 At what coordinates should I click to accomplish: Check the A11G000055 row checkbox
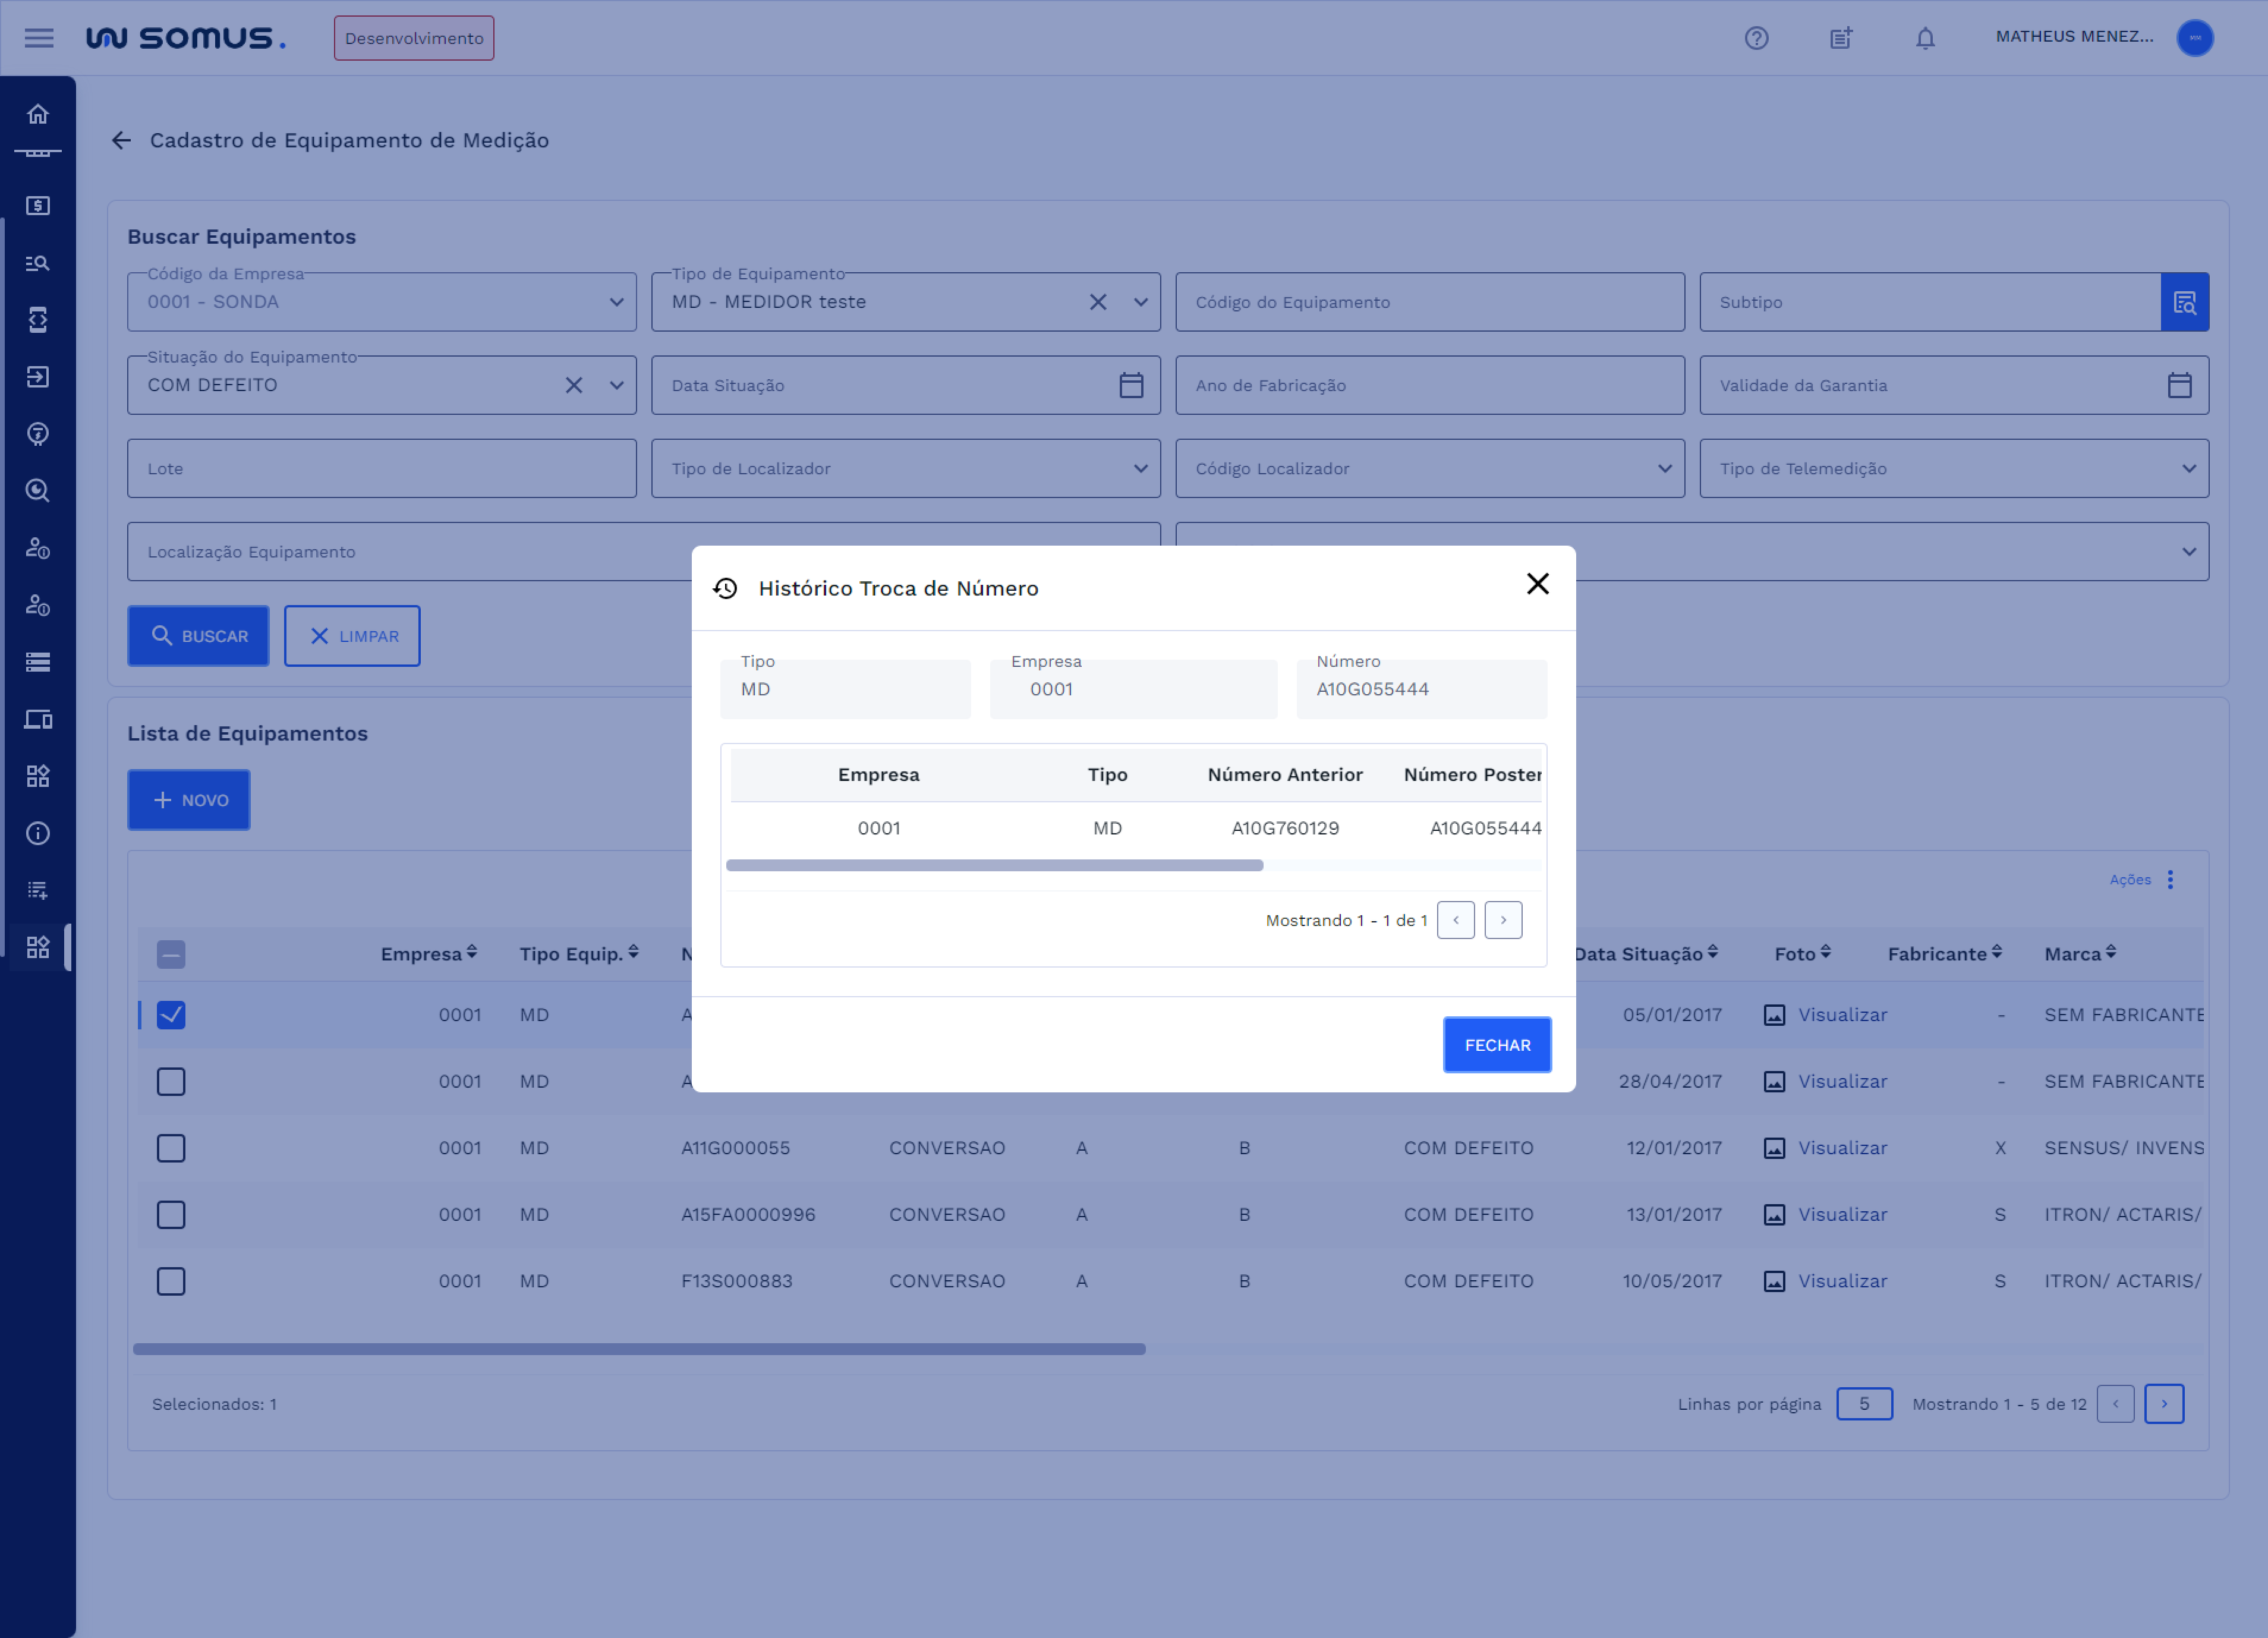coord(171,1148)
